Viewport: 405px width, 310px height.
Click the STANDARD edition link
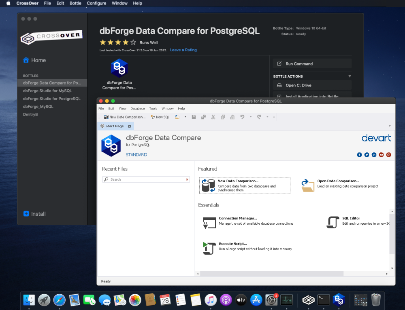point(136,155)
